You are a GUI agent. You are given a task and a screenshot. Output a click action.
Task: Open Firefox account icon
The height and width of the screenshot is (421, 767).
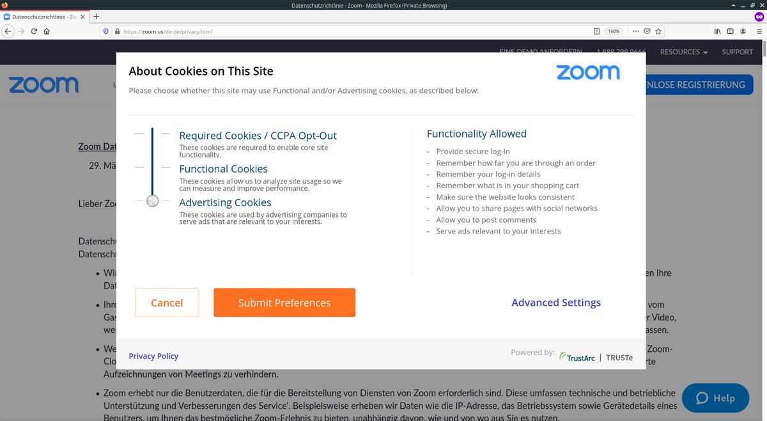coord(743,31)
